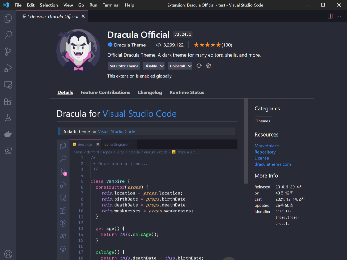The width and height of the screenshot is (347, 260).
Task: Switch to the Details tab
Action: point(65,92)
